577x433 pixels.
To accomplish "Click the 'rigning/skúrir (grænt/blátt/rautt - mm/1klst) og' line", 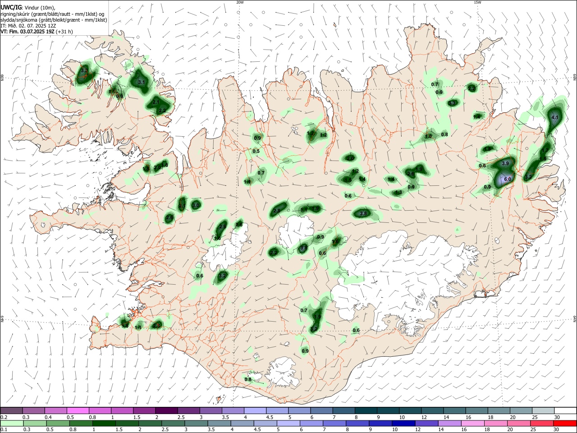I will [52, 14].
